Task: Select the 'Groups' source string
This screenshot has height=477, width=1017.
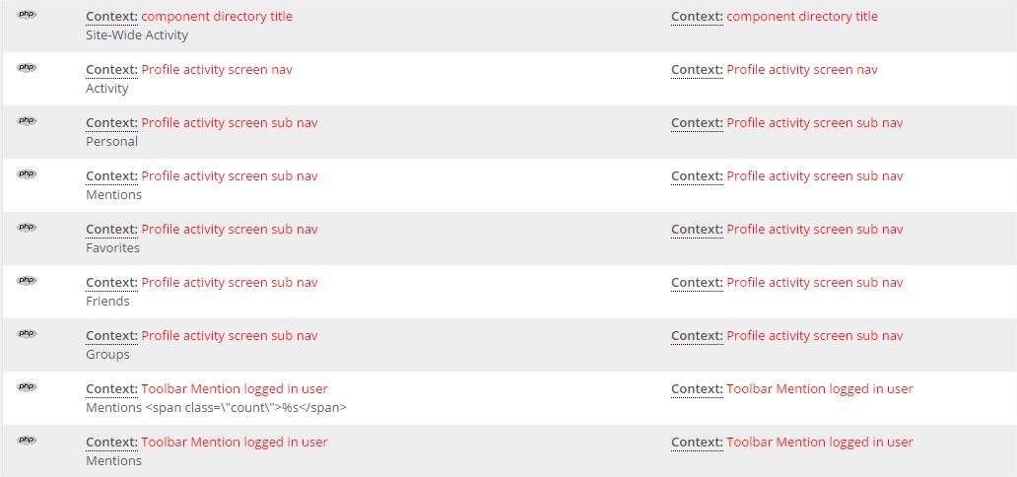Action: pyautogui.click(x=107, y=355)
